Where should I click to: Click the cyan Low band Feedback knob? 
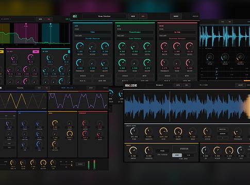click(x=80, y=63)
